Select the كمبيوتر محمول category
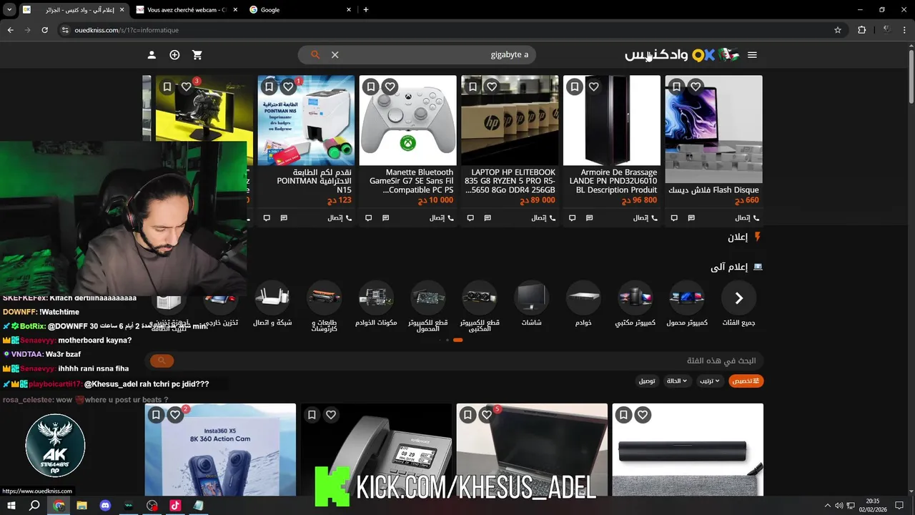Viewport: 915px width, 515px height. click(x=686, y=305)
